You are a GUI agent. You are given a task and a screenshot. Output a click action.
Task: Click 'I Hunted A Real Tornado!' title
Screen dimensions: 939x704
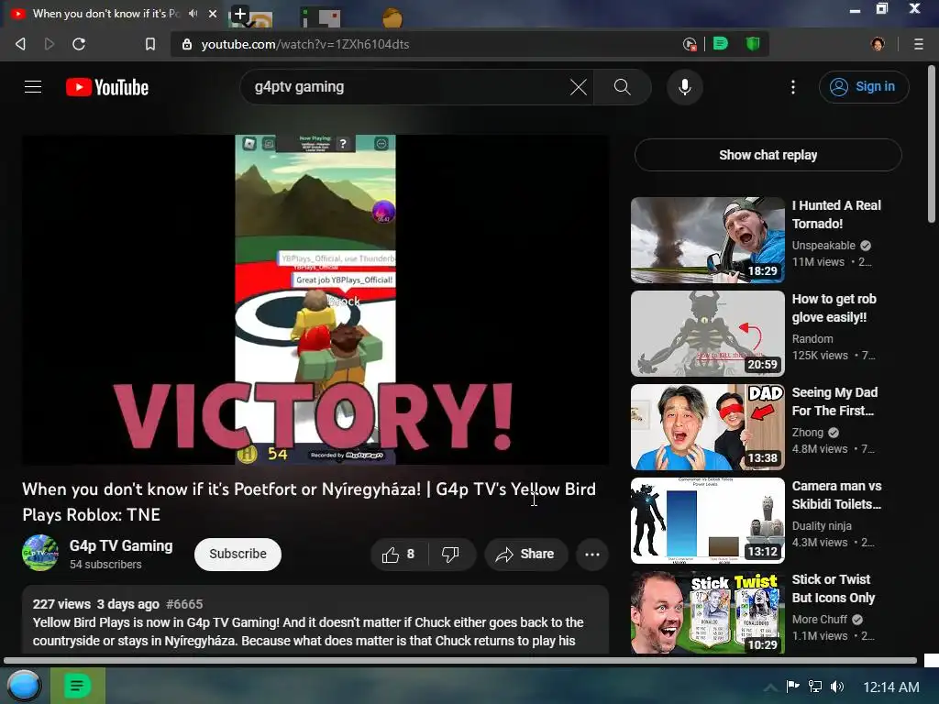tap(836, 214)
